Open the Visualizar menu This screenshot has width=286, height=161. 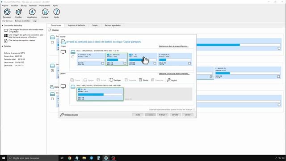click(x=14, y=6)
